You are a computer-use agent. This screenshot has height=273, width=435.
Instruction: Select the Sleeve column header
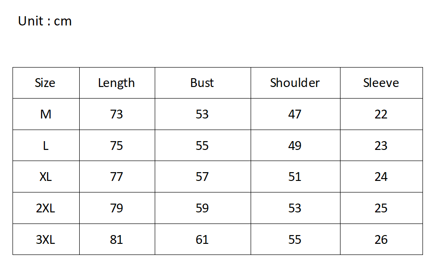(381, 83)
